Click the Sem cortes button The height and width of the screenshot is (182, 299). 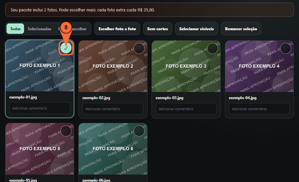pos(158,29)
